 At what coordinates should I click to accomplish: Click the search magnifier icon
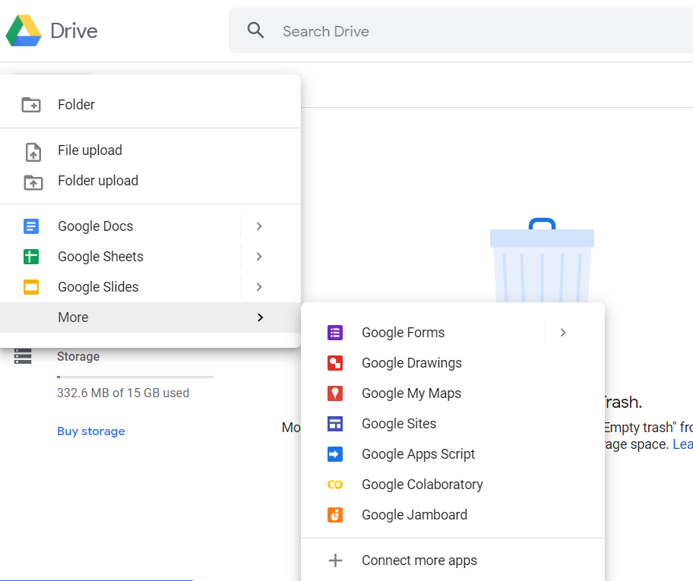point(255,30)
